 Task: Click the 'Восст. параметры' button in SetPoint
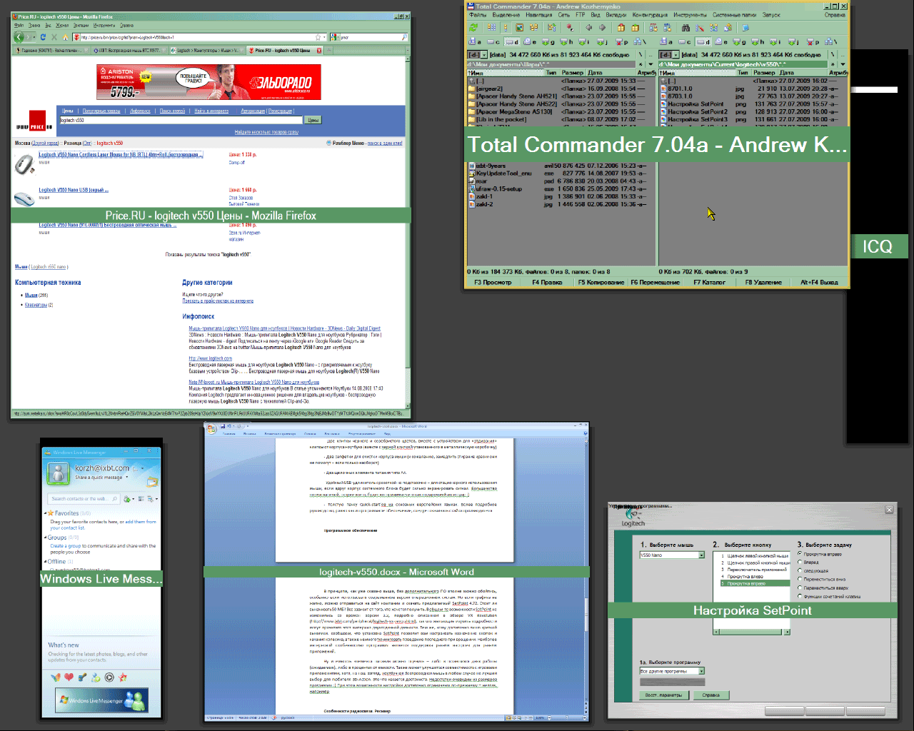pyautogui.click(x=664, y=695)
